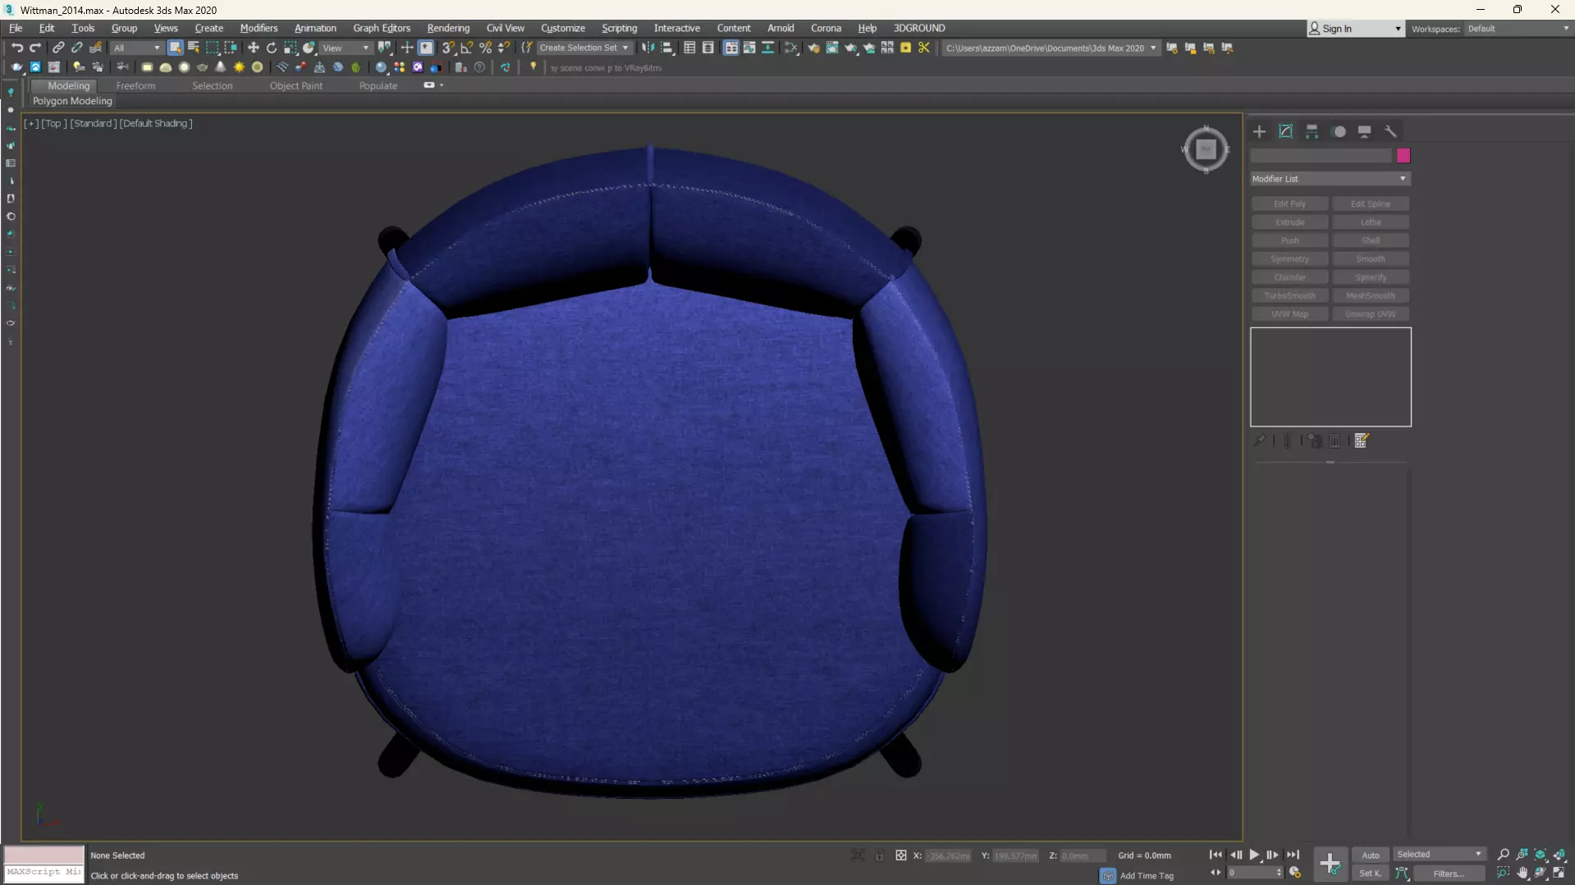Toggle the 3D Snaps button

pos(448,48)
